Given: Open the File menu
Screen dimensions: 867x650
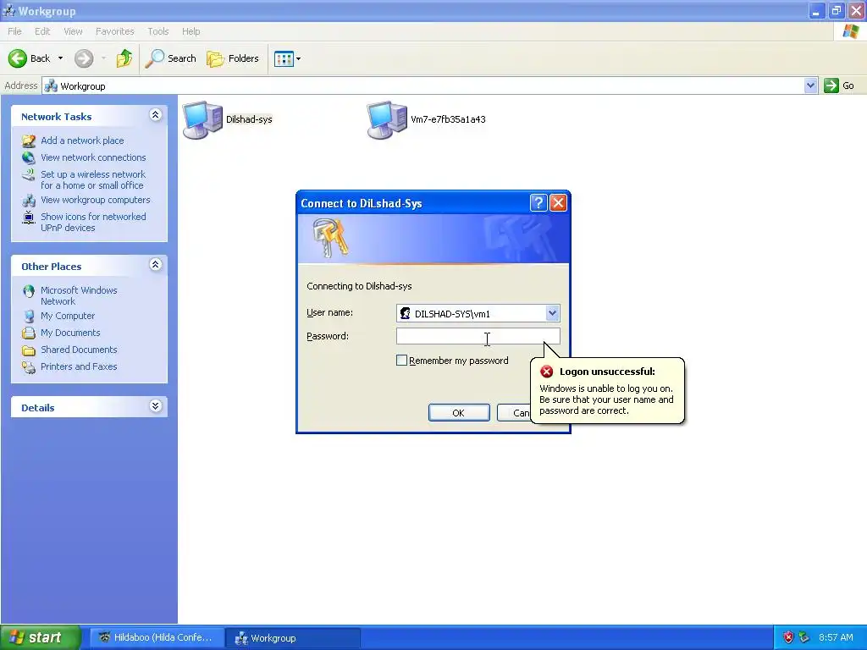Looking at the screenshot, I should click(x=14, y=31).
